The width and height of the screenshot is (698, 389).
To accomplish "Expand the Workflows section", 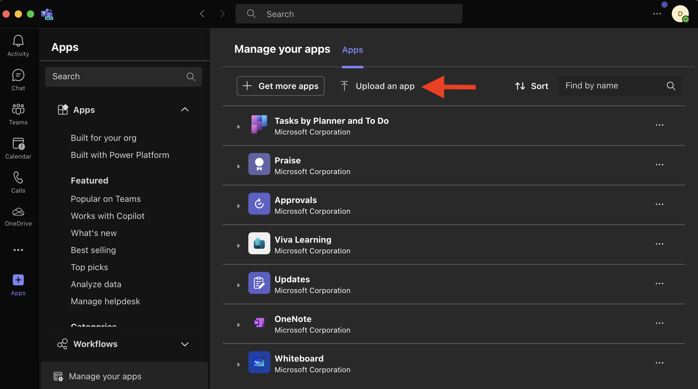I will [x=185, y=344].
